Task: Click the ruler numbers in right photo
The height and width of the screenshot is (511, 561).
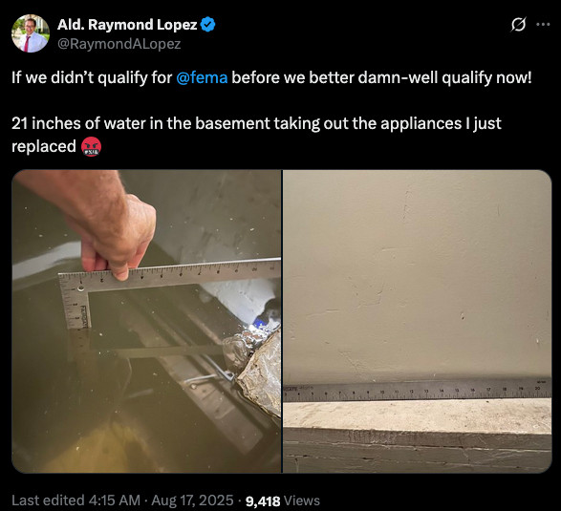Action: (x=418, y=392)
